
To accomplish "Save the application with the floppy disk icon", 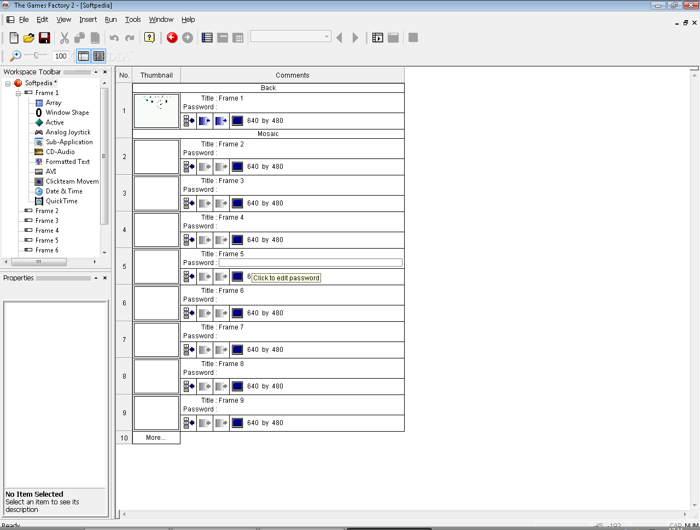I will (x=44, y=38).
